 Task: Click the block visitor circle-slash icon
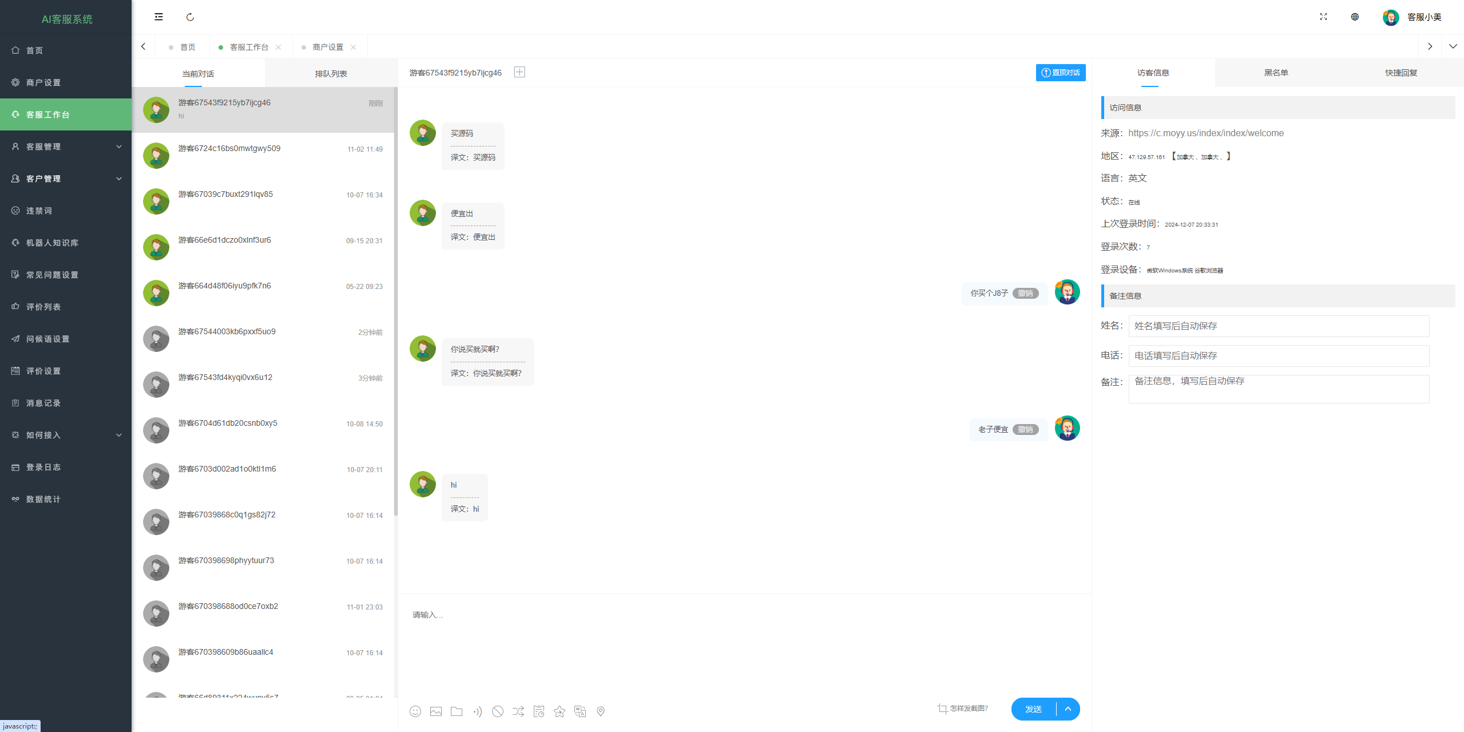pyautogui.click(x=498, y=711)
